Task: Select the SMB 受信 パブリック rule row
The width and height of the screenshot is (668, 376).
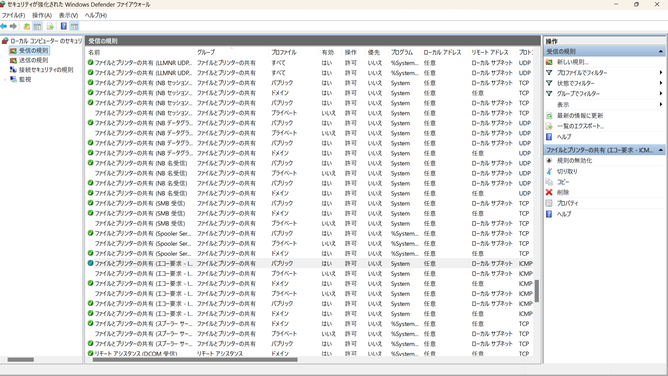Action: point(310,203)
